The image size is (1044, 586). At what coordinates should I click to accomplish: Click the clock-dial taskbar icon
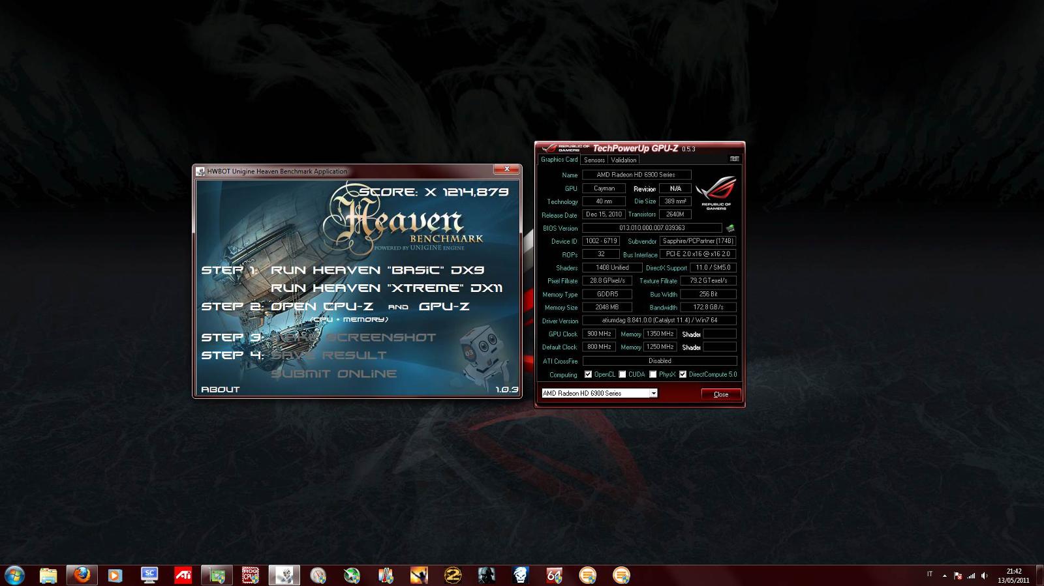point(318,575)
